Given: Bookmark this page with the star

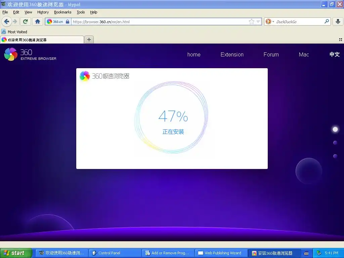Looking at the screenshot, I should click(251, 21).
